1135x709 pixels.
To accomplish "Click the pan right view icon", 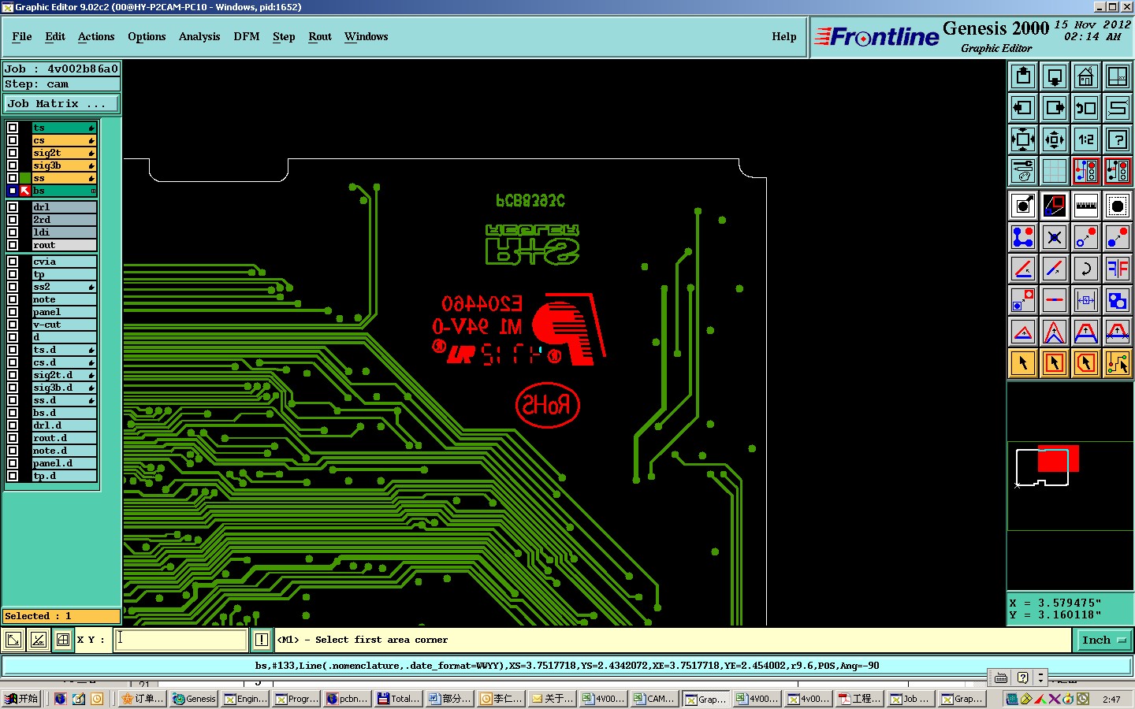I will coord(1055,108).
